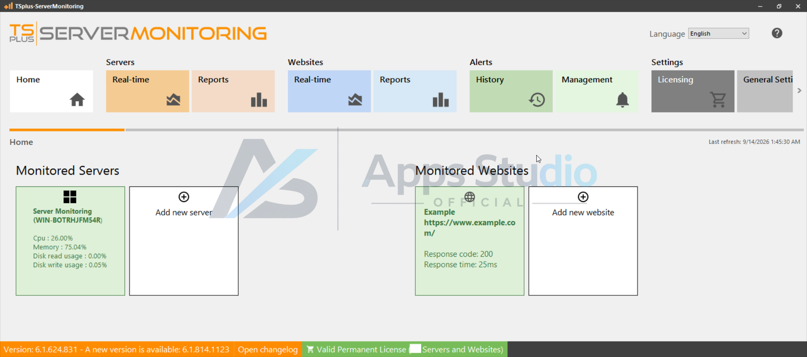Click the Licensing shopping cart icon
The width and height of the screenshot is (807, 357).
[718, 100]
